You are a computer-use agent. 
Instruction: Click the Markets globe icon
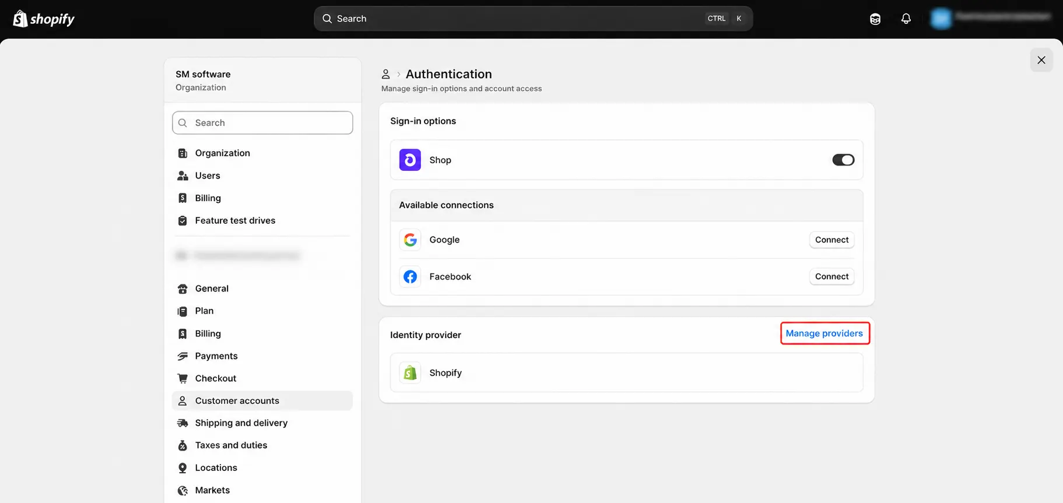(183, 490)
